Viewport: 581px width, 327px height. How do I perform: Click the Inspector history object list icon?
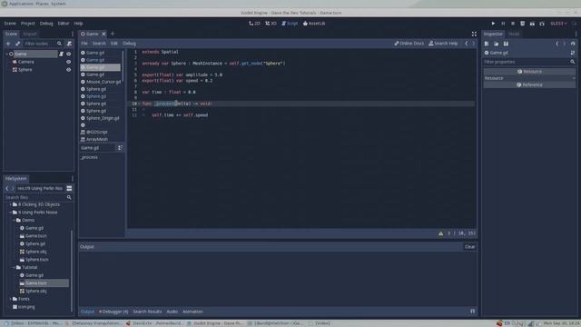(573, 44)
